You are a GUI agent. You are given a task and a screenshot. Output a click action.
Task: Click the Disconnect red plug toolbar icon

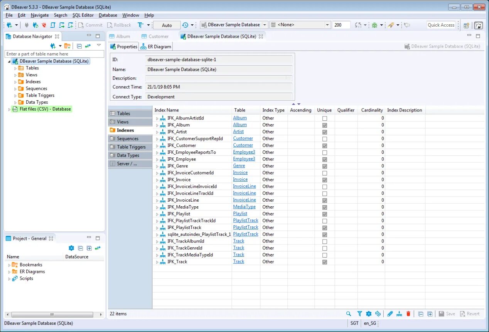point(44,25)
